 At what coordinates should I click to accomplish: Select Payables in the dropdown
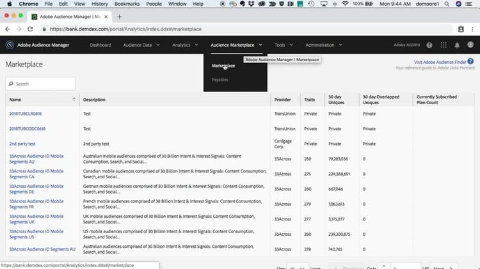pos(220,80)
